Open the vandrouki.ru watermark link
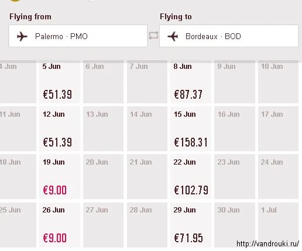This screenshot has height=251, width=302. [267, 243]
